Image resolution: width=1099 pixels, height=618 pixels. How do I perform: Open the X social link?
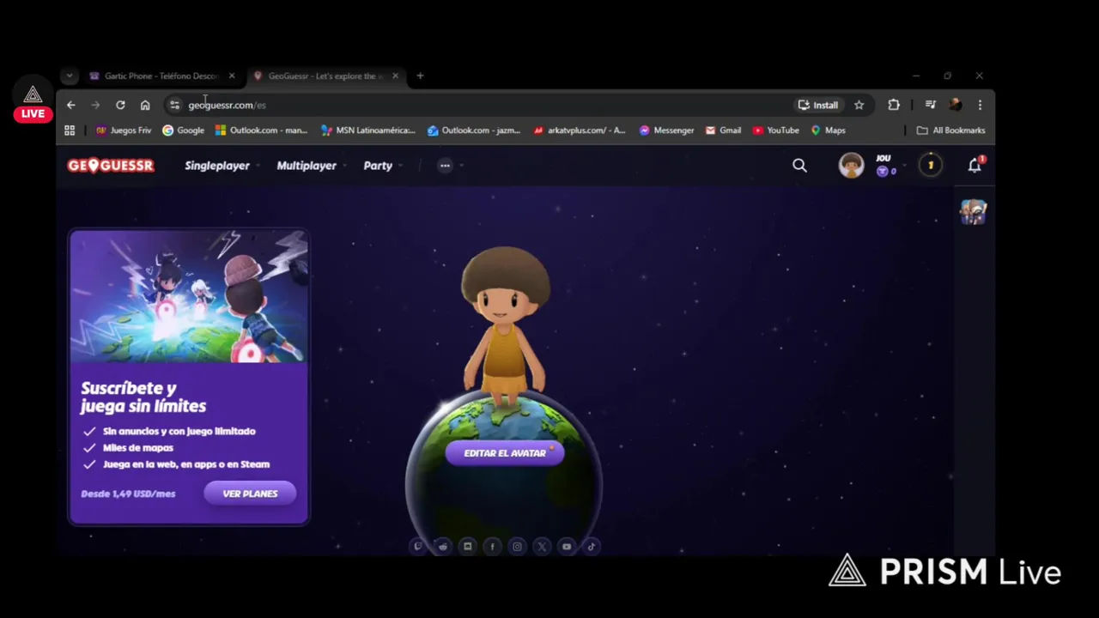point(542,546)
